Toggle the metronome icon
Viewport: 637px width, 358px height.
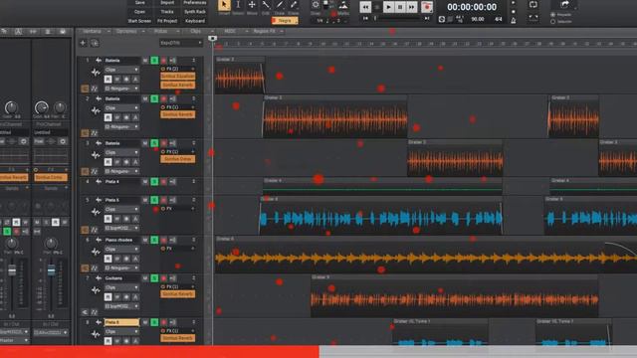514,20
